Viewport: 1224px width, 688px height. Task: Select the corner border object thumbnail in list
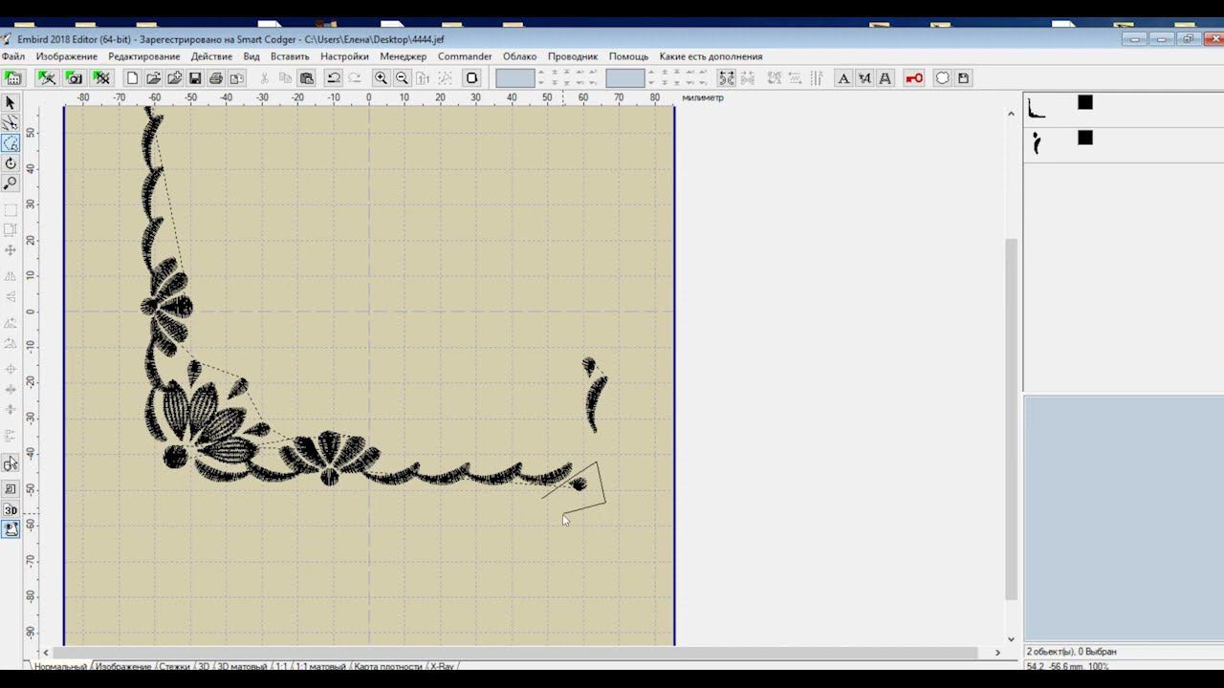click(x=1037, y=108)
